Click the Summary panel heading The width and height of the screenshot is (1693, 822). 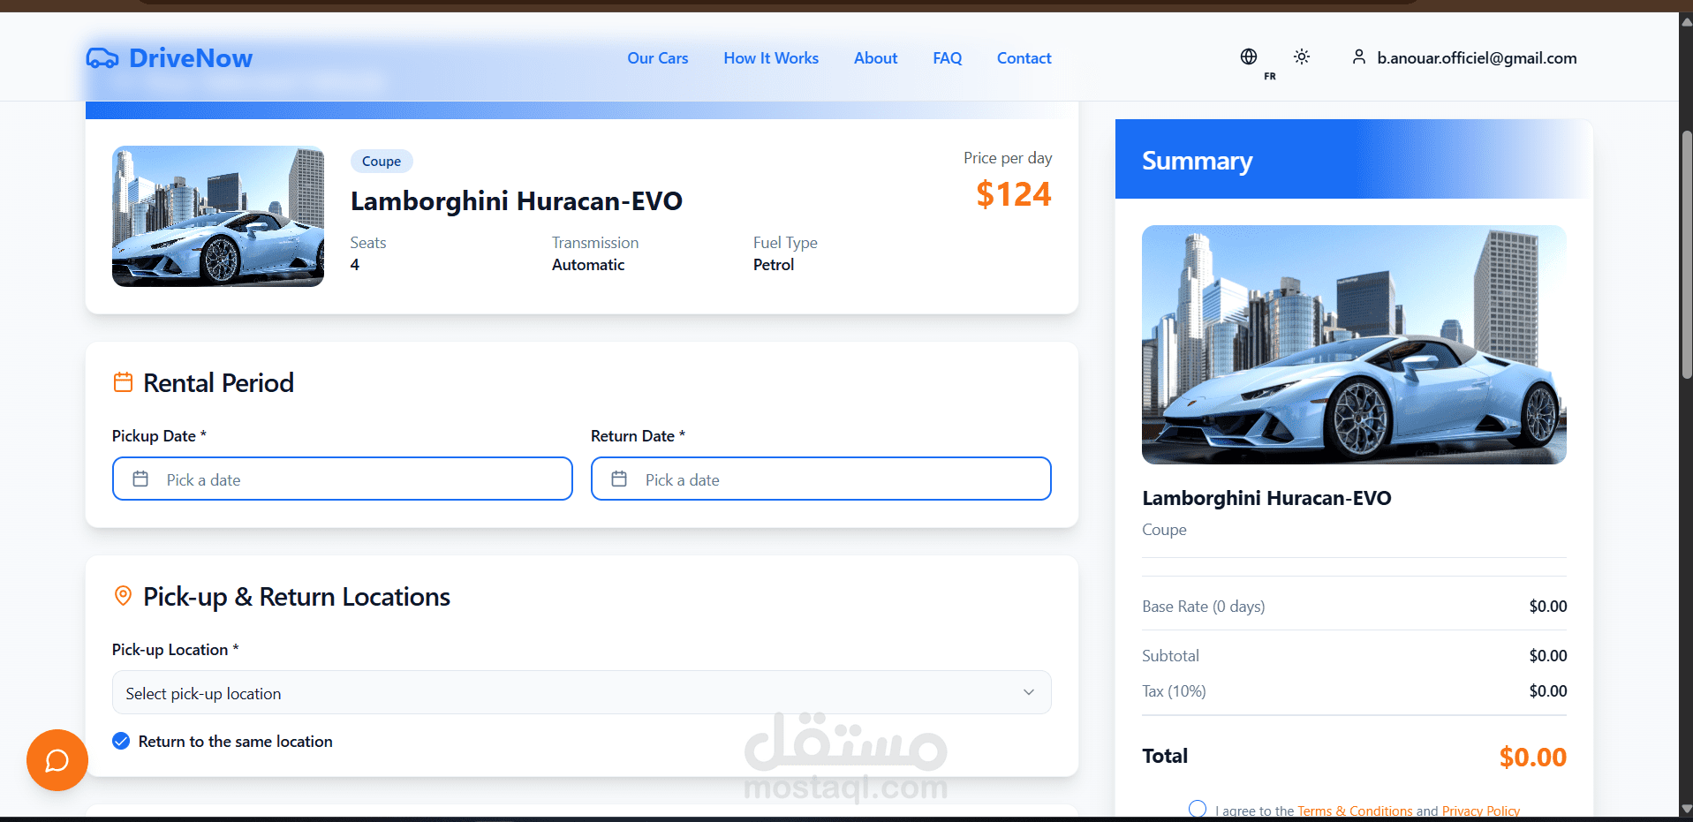coord(1197,161)
